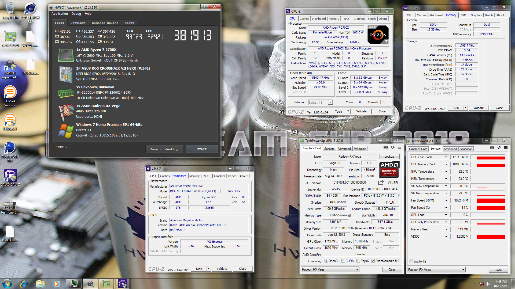This screenshot has width=515, height=289.
Task: Toggle the PhysX checkbox in GPU-Z
Action: [358, 261]
